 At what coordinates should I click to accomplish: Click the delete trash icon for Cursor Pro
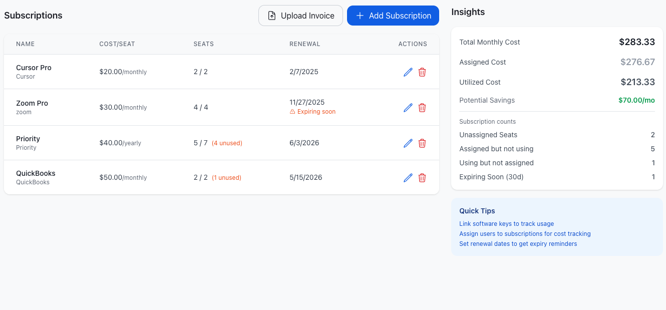[422, 72]
